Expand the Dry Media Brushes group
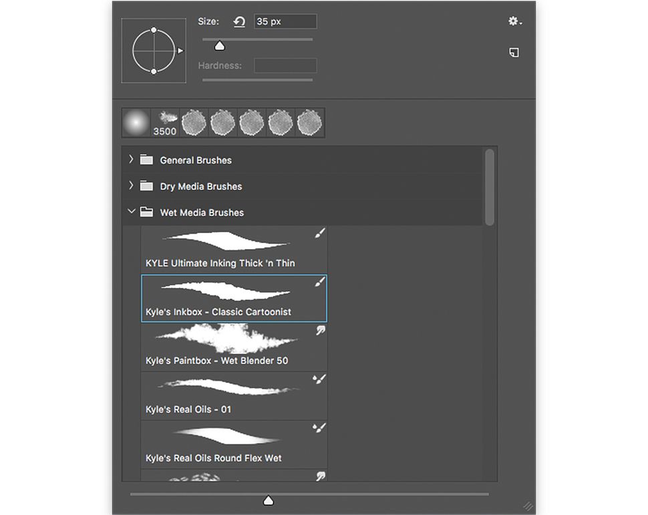The image size is (648, 515). (131, 186)
